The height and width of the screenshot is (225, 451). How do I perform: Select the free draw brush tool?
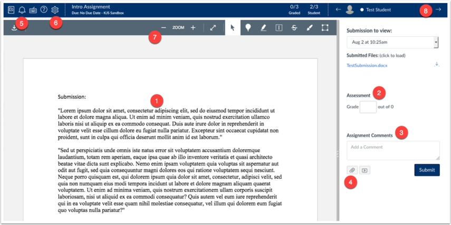[310, 28]
